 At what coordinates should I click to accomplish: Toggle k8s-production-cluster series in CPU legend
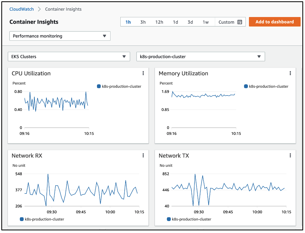[x=119, y=86]
